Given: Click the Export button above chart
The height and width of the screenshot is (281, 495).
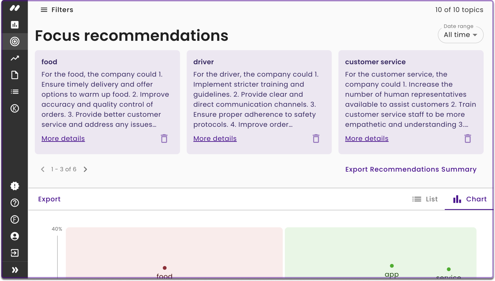Looking at the screenshot, I should coord(49,199).
